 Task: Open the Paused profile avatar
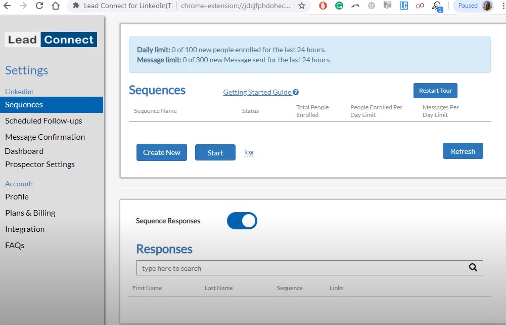487,6
